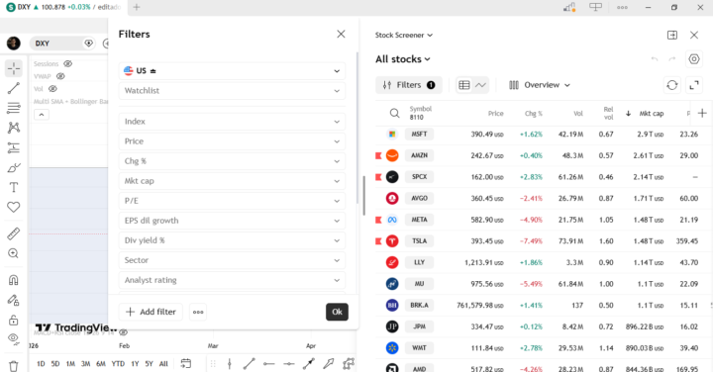This screenshot has height=372, width=713.
Task: Click the search symbol magnifier icon
Action: 395,114
